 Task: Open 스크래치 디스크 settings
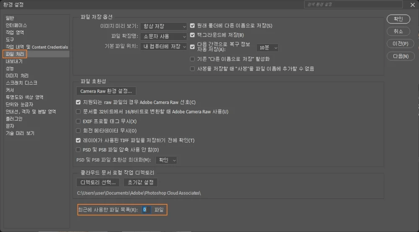click(21, 83)
